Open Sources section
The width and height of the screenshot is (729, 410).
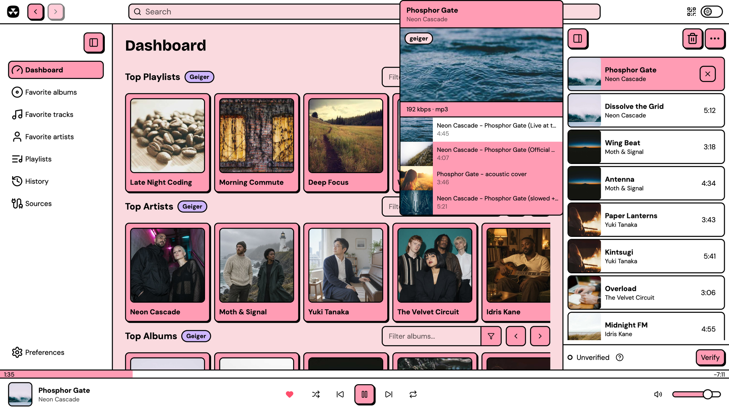coord(56,204)
